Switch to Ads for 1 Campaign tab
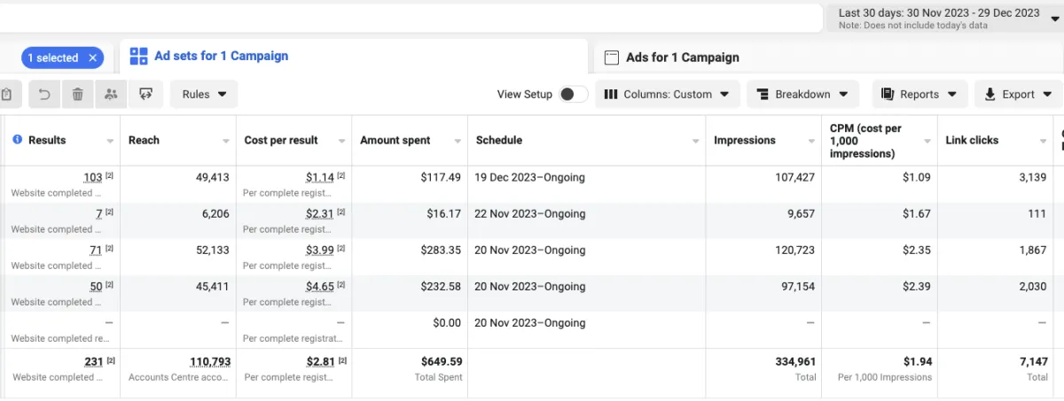 682,58
